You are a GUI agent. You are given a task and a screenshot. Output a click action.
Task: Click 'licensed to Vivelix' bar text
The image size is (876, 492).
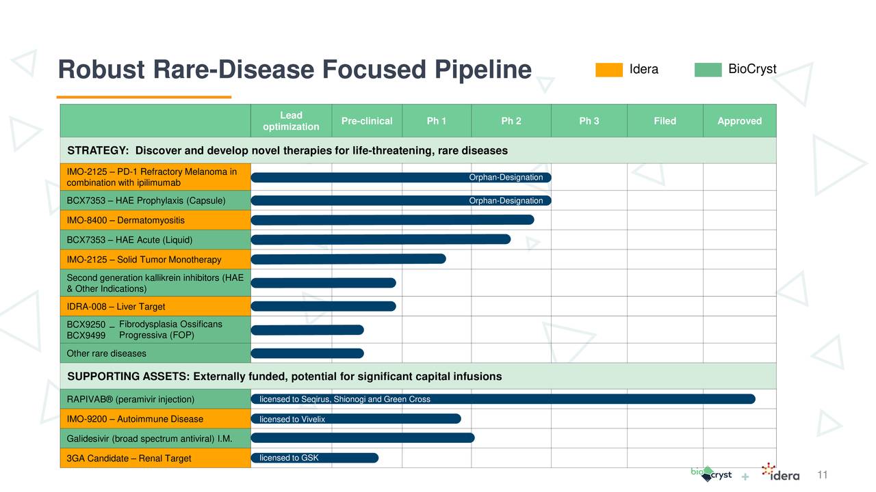[x=292, y=420]
